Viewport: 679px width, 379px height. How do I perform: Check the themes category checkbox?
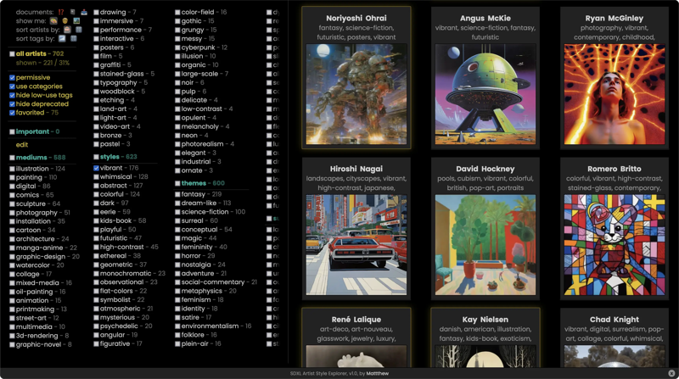click(x=177, y=183)
